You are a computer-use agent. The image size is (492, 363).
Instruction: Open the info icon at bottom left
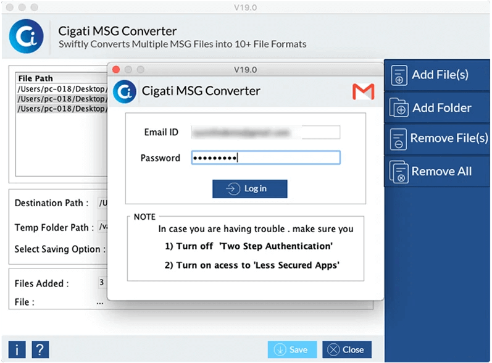[17, 349]
